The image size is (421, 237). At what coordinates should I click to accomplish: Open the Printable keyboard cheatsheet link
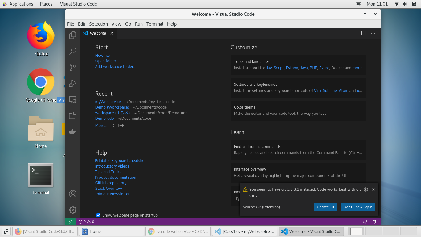pyautogui.click(x=121, y=160)
